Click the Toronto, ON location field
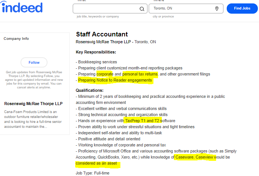This screenshot has height=176, width=259. click(182, 8)
